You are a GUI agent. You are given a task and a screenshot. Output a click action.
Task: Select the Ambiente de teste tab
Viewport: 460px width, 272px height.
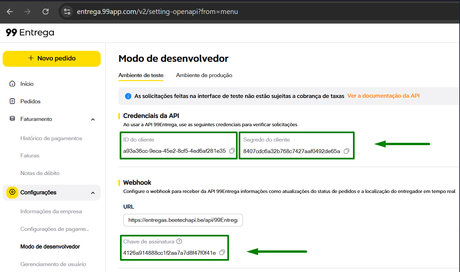(141, 75)
